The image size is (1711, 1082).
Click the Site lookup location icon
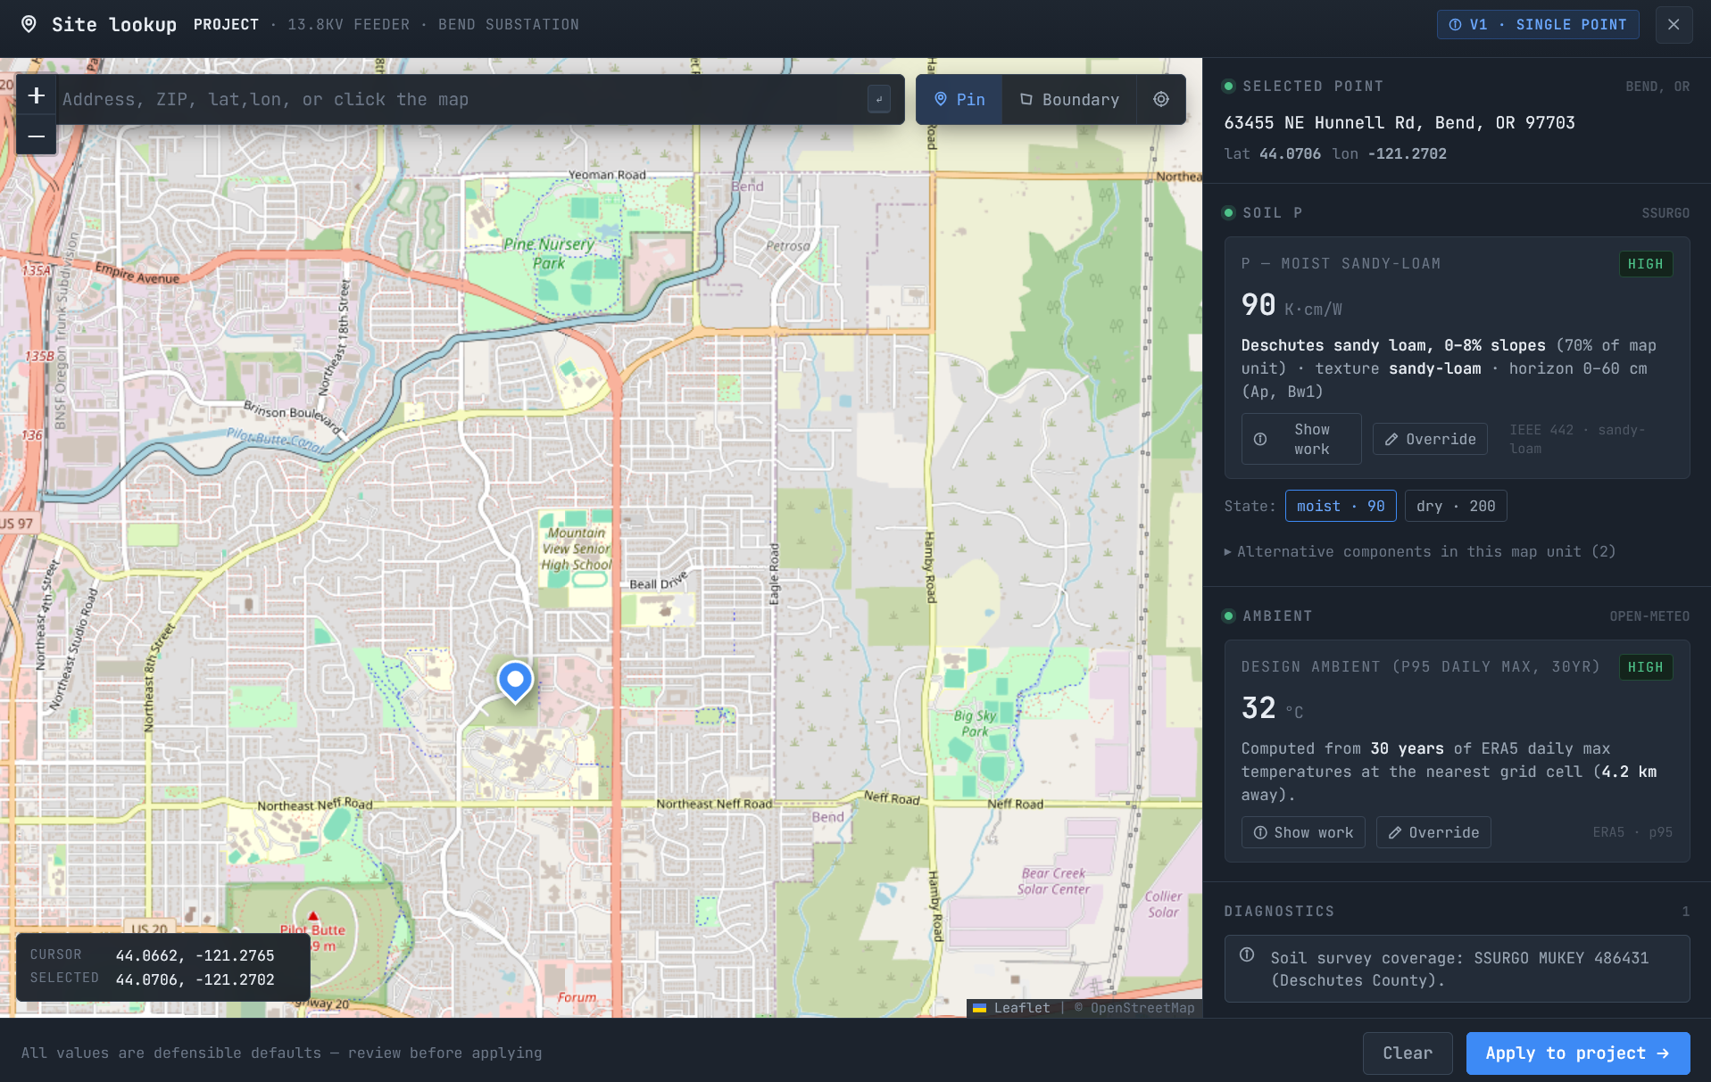(29, 24)
